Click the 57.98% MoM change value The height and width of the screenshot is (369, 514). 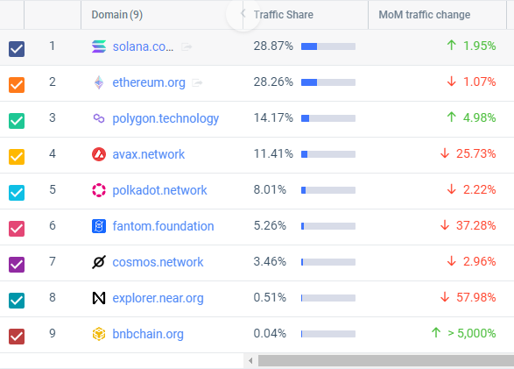pyautogui.click(x=475, y=297)
